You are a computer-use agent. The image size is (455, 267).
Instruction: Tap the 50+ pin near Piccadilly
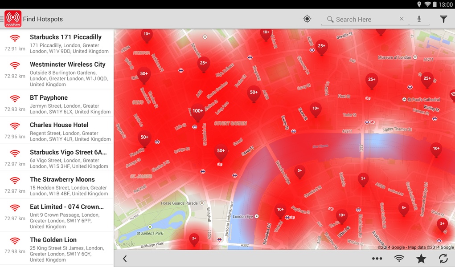tap(144, 139)
